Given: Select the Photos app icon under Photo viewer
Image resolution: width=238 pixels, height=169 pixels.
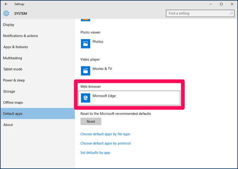Looking at the screenshot, I should click(86, 43).
